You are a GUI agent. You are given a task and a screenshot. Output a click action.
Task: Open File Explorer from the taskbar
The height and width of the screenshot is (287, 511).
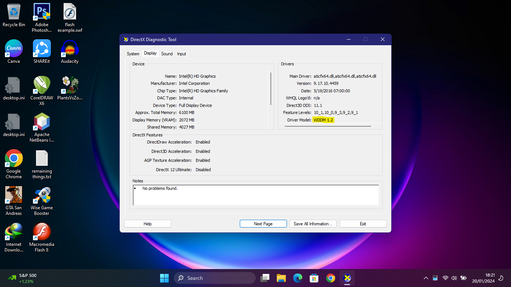tap(281, 278)
